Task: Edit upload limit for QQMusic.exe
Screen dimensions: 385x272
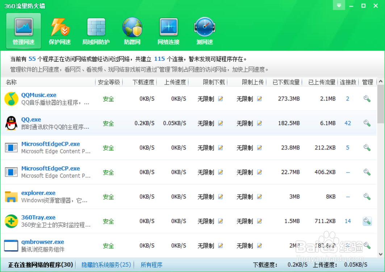Action: (260, 99)
